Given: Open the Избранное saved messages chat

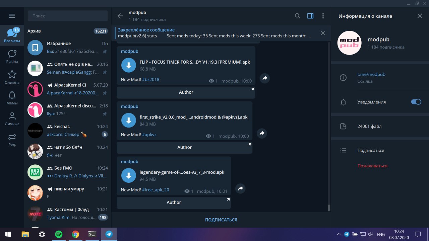Looking at the screenshot, I should point(68,48).
